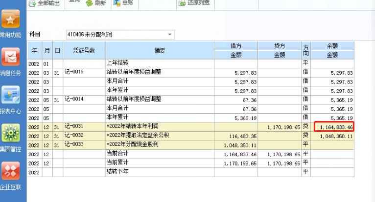
Task: Click the 摘要 column header
Action: [159, 50]
